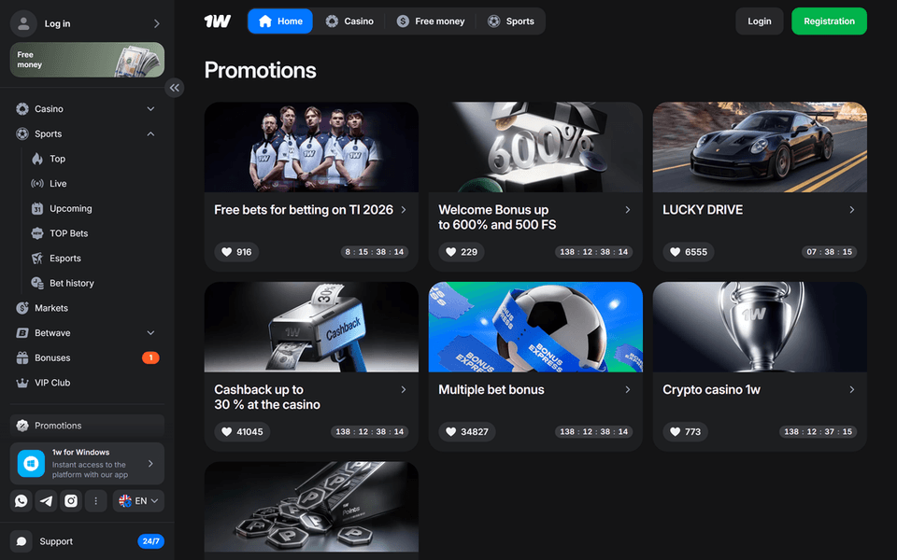This screenshot has height=560, width=897.
Task: Click the green Registration button
Action: (x=829, y=21)
